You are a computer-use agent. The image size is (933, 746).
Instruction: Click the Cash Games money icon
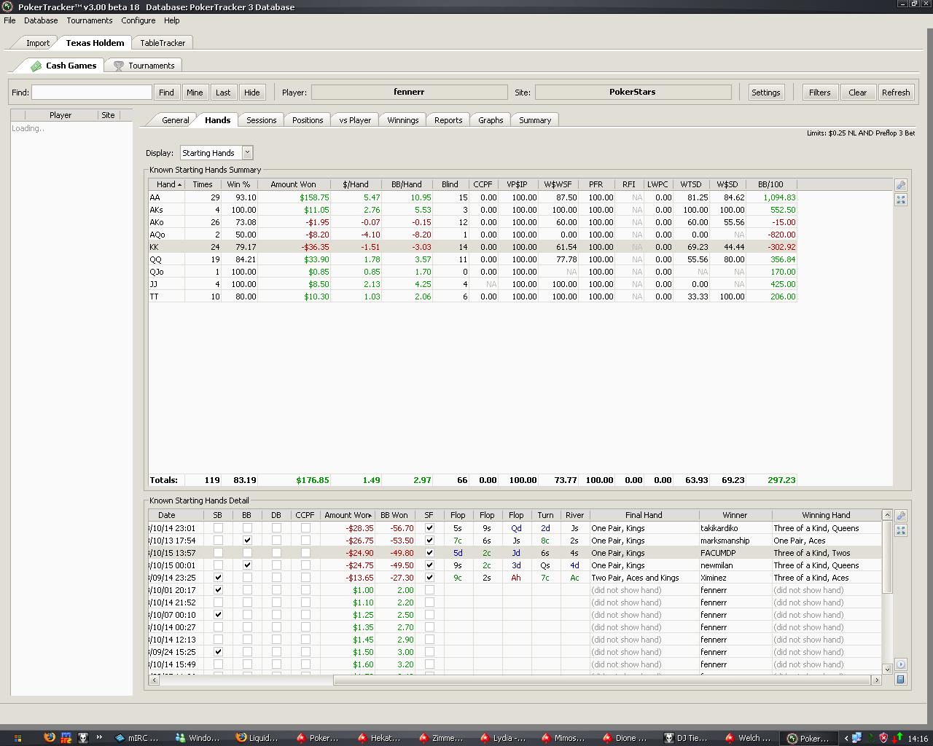tap(36, 66)
